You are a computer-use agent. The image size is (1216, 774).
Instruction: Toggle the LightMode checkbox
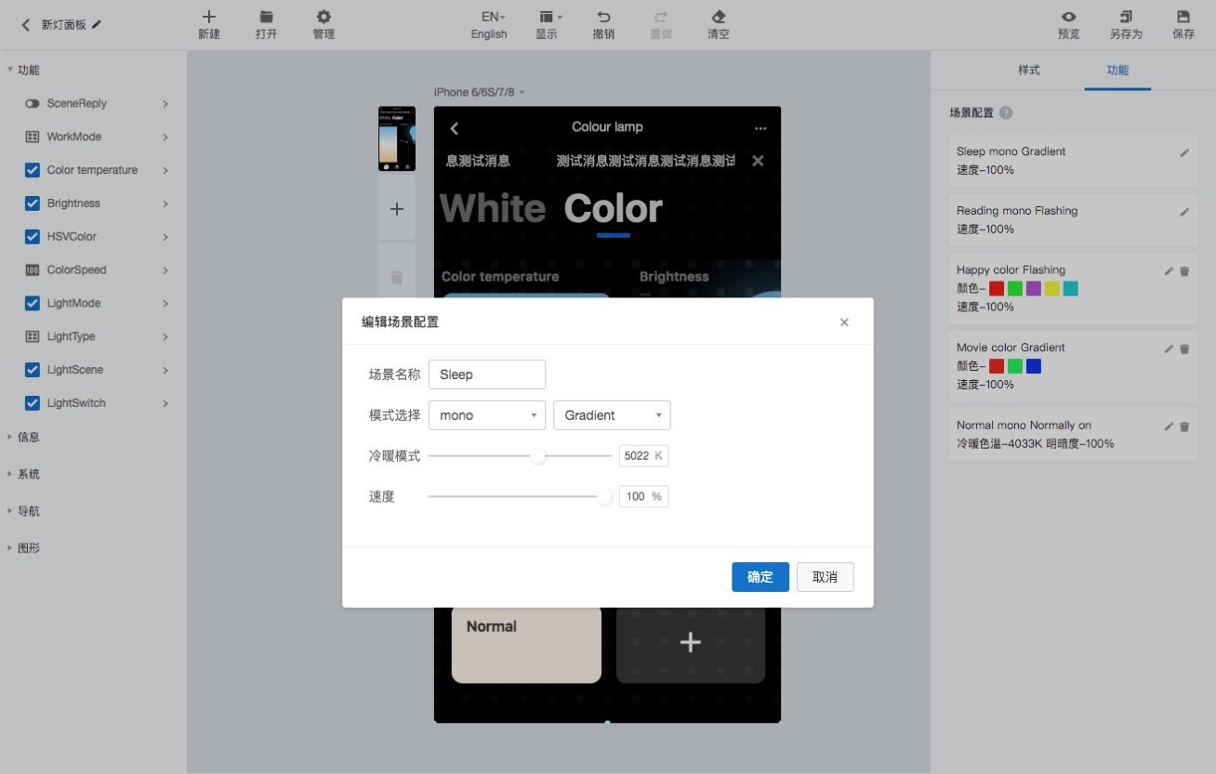pos(33,304)
